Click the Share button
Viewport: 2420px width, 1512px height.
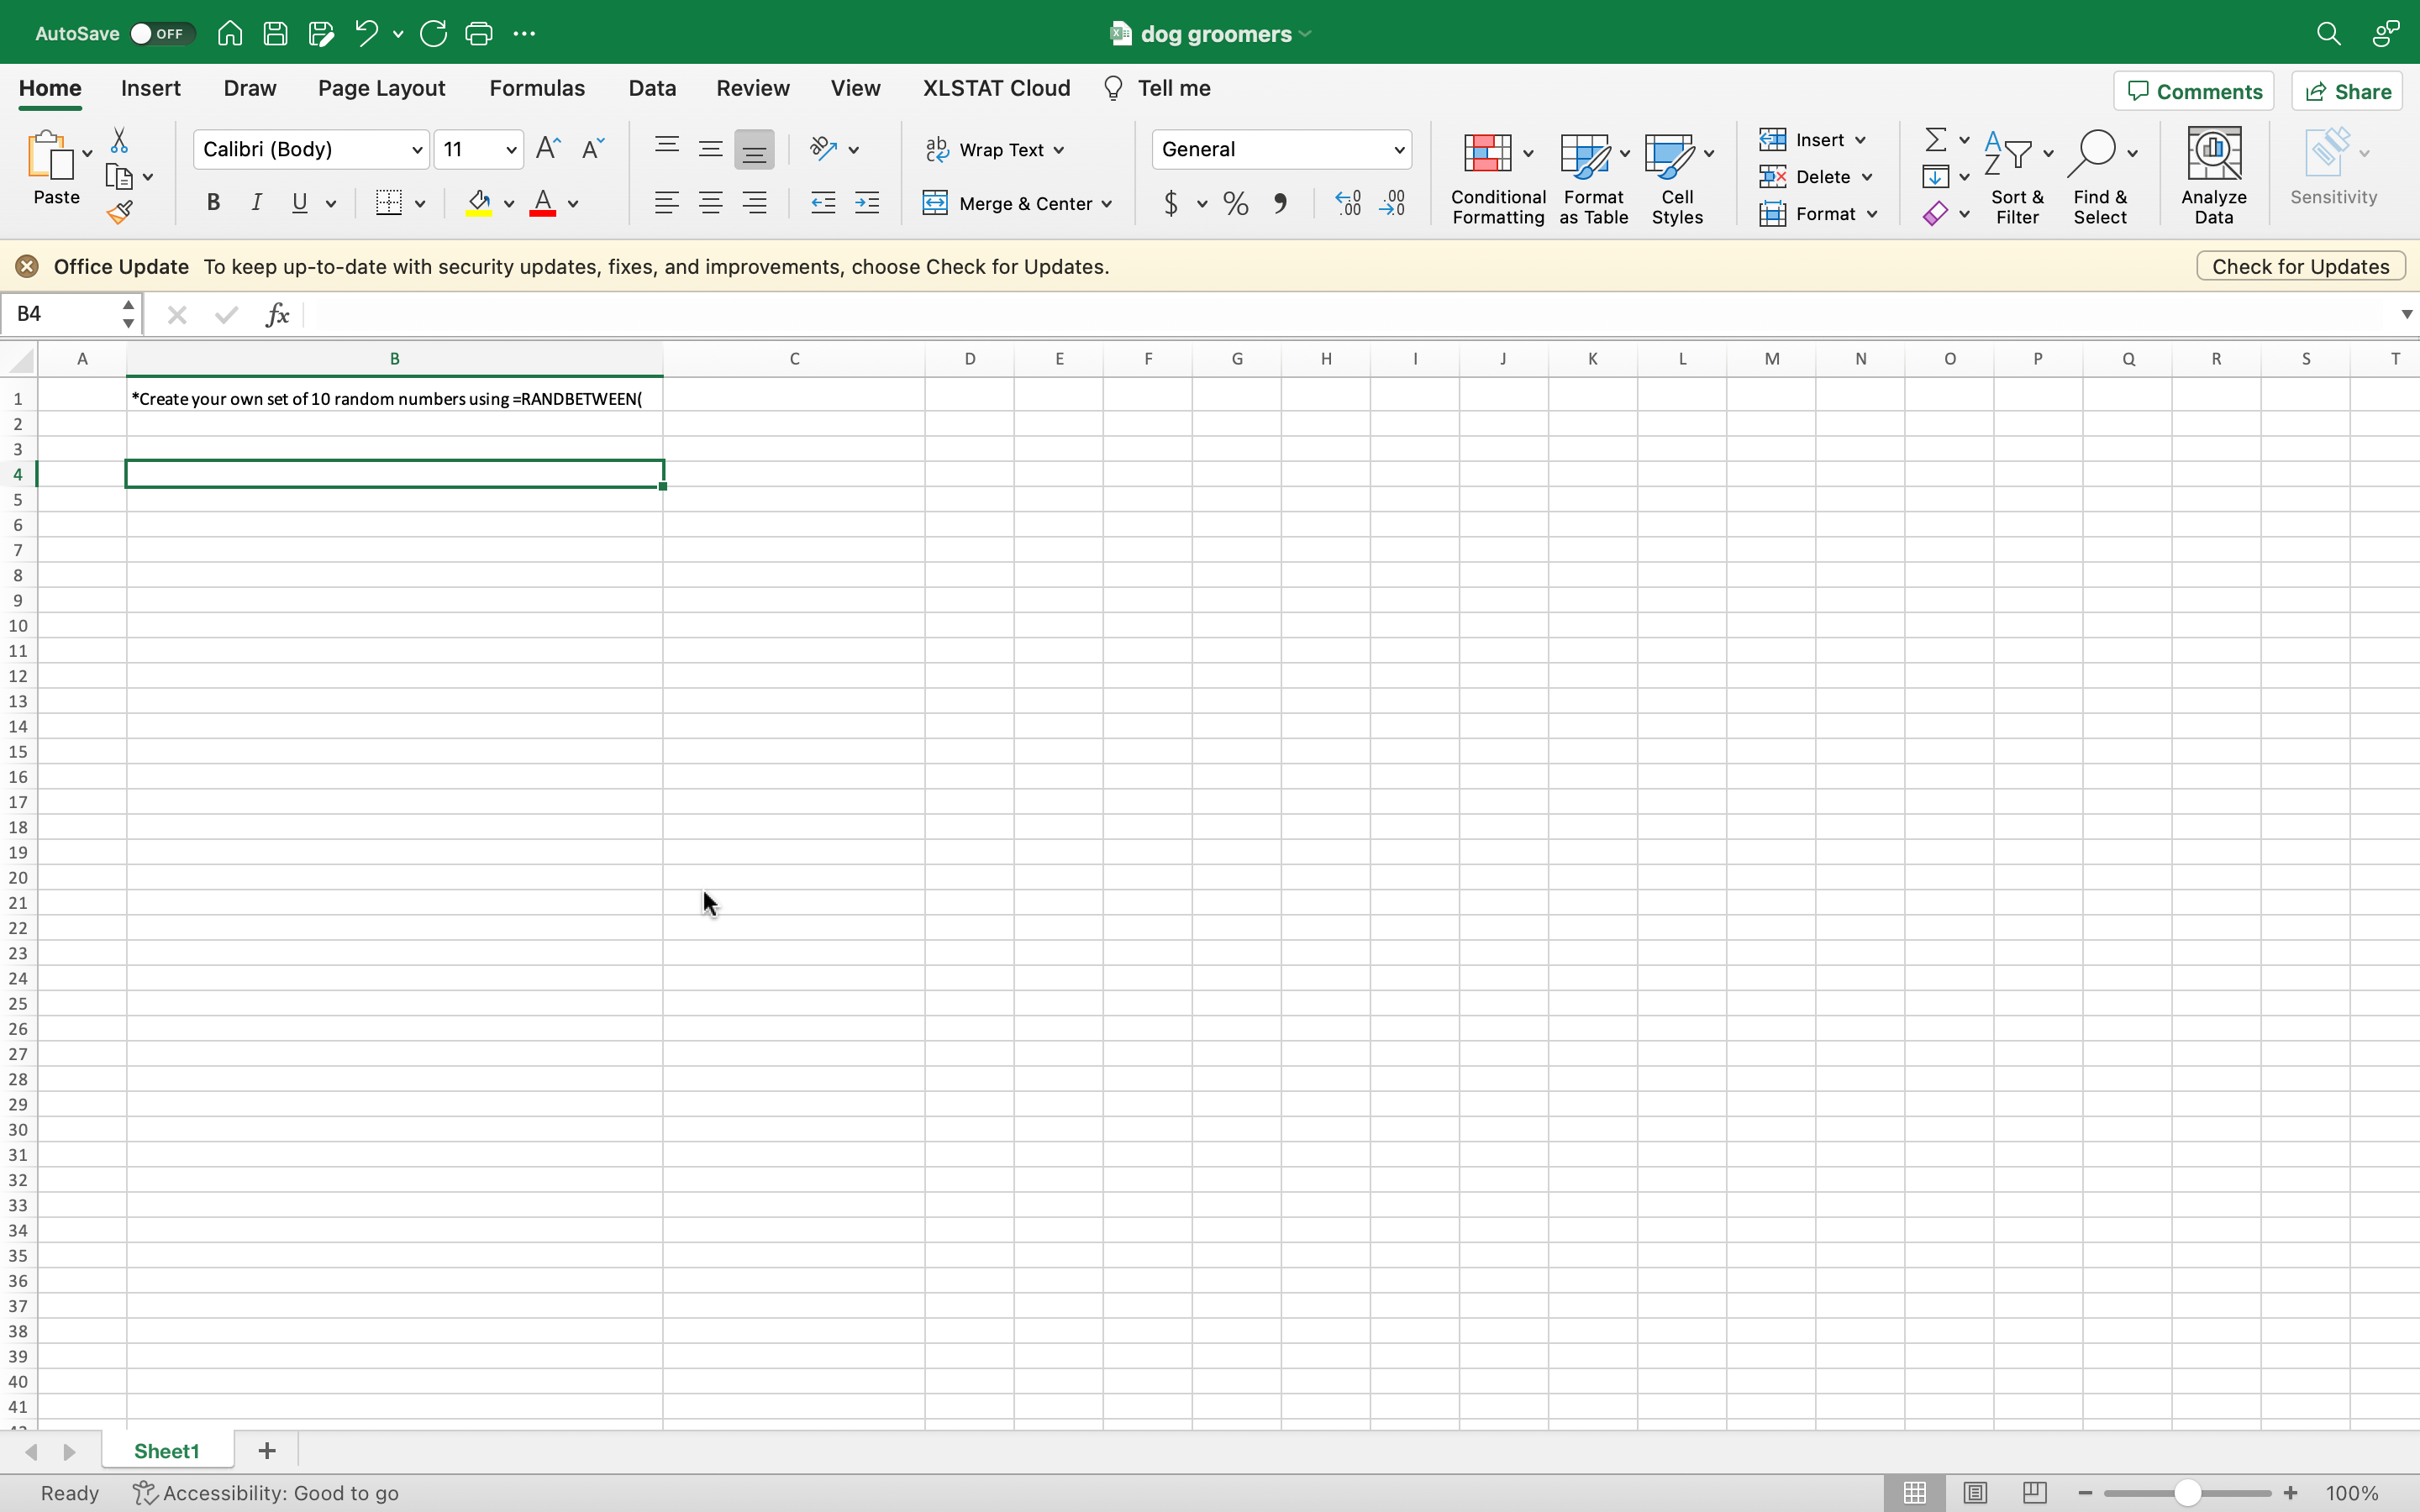click(x=2347, y=91)
